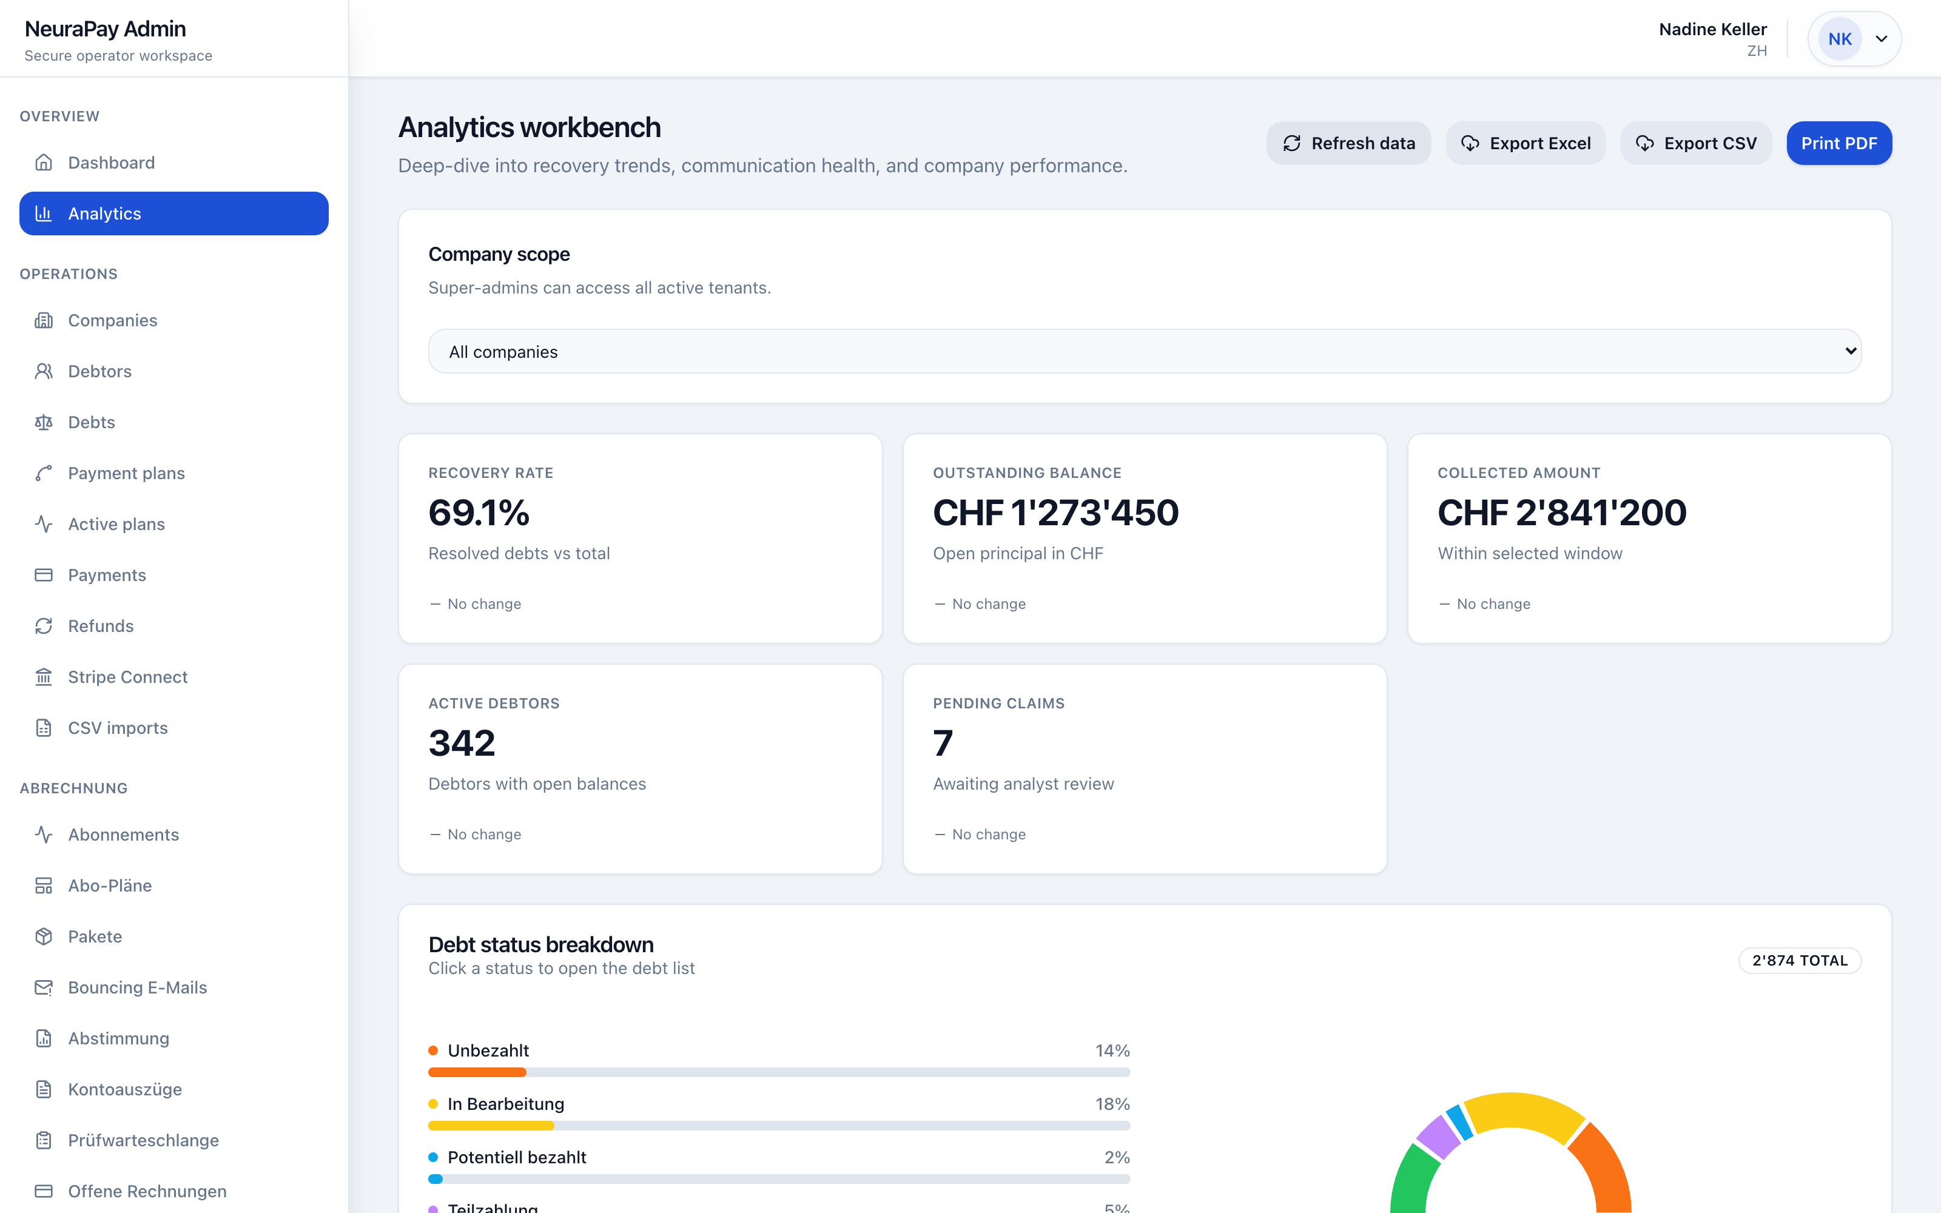Click the Payment plans route icon

(43, 473)
